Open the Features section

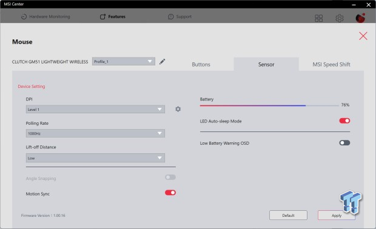click(x=112, y=16)
